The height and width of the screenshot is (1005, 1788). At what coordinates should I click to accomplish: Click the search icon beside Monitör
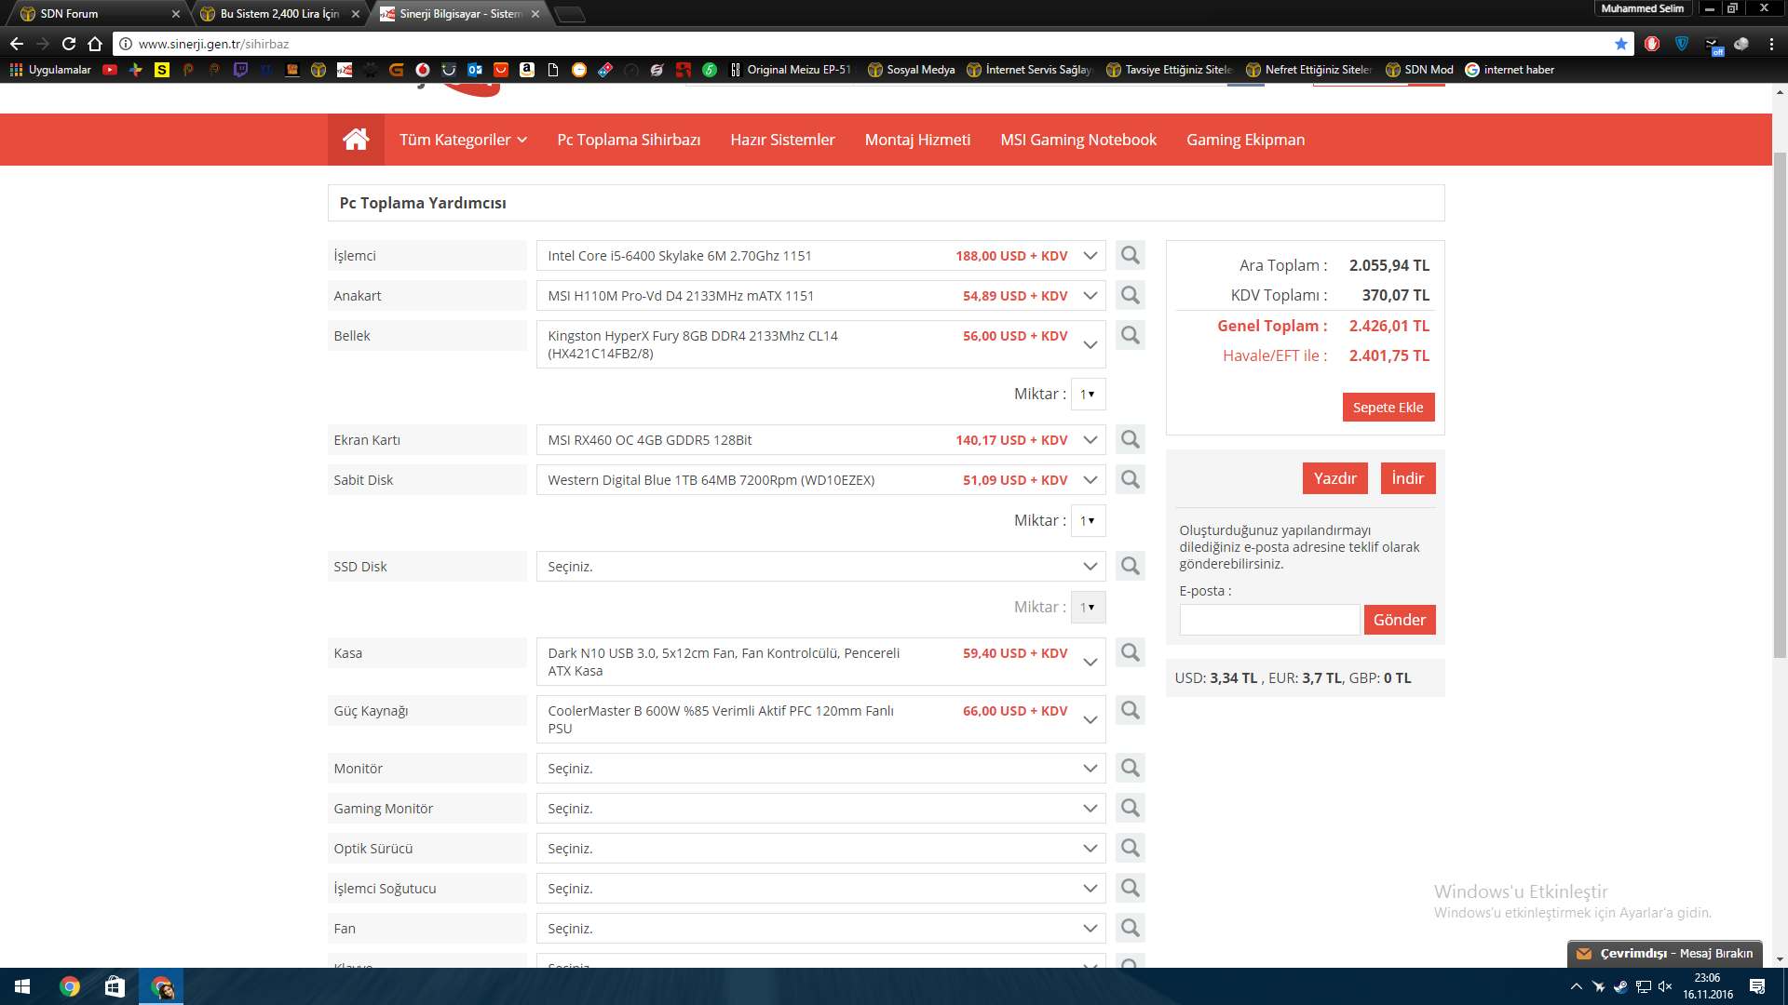(1130, 768)
